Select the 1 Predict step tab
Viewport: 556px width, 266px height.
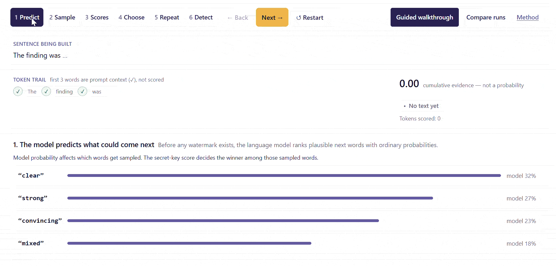27,17
